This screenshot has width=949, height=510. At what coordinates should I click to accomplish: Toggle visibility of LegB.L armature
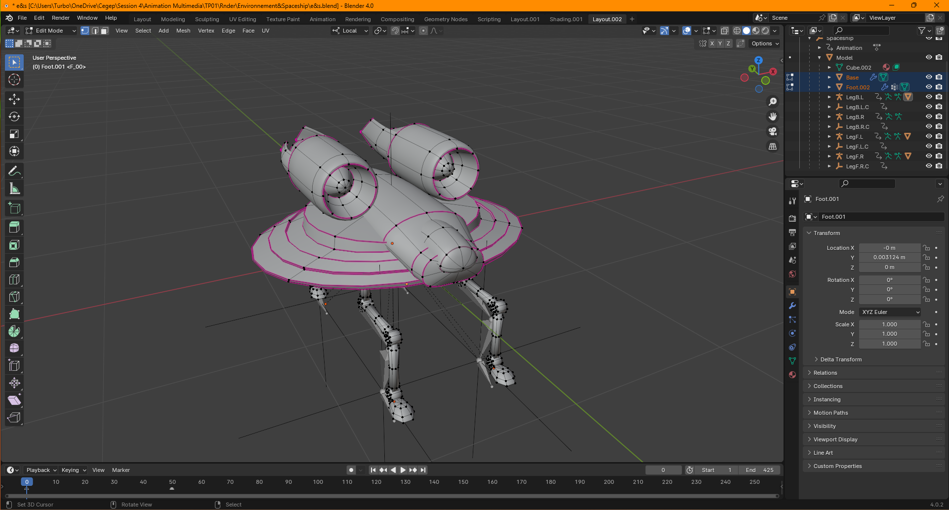coord(929,97)
